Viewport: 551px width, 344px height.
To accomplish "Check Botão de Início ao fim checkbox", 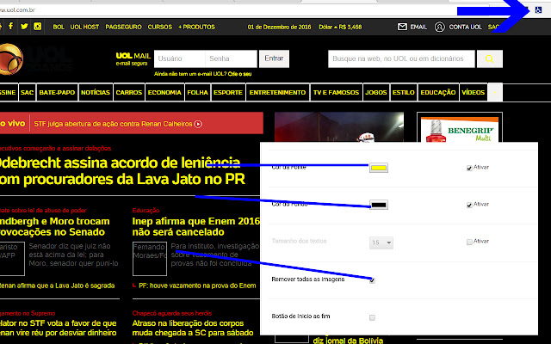I will point(372,317).
